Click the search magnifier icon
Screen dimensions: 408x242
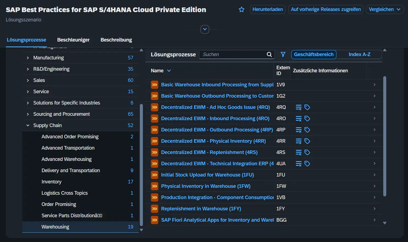pos(269,54)
